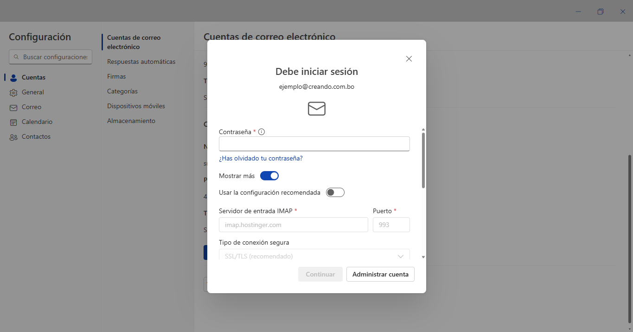633x332 pixels.
Task: Click the General gear icon
Action: (13, 92)
